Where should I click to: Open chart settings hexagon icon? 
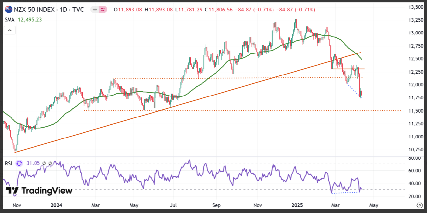click(x=420, y=205)
